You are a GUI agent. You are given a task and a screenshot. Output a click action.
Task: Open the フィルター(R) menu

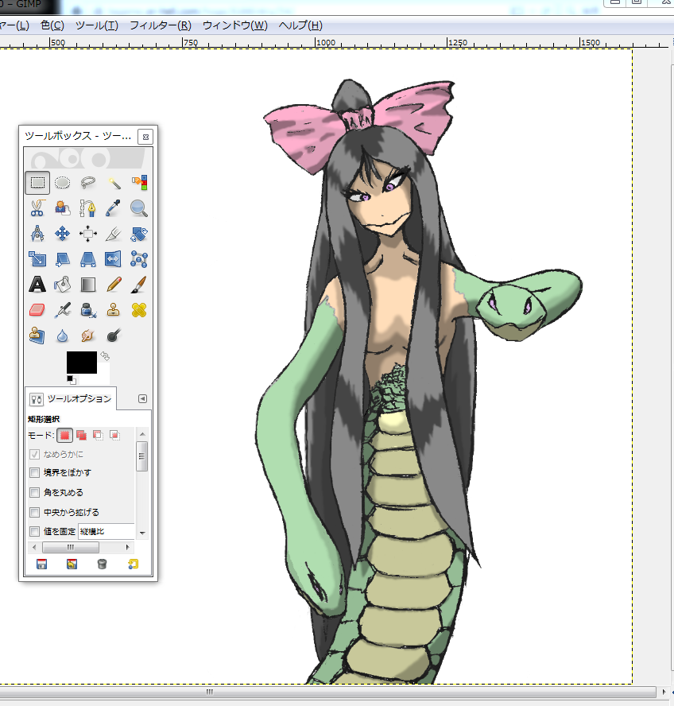click(160, 25)
